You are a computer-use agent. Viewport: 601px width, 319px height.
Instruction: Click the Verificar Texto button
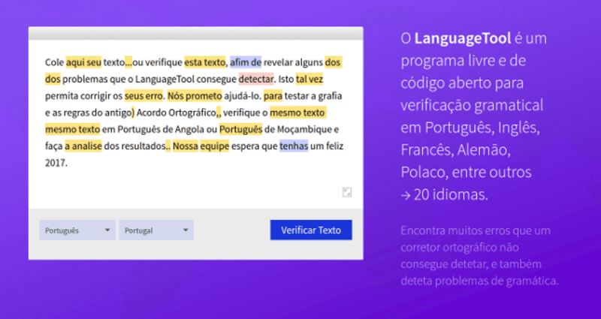coord(311,230)
